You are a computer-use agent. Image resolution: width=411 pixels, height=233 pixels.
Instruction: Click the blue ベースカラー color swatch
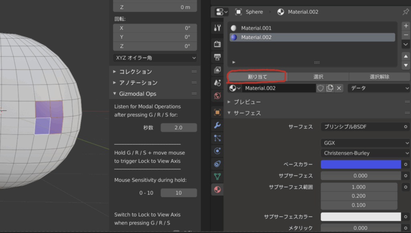[360, 164]
